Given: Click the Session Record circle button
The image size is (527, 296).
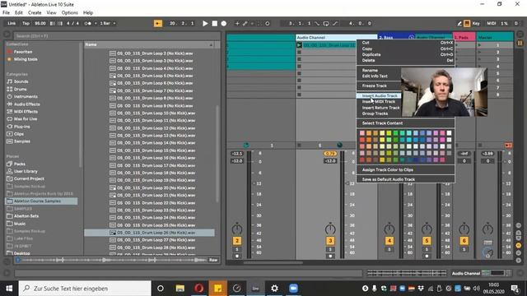Looking at the screenshot, I should point(268,24).
